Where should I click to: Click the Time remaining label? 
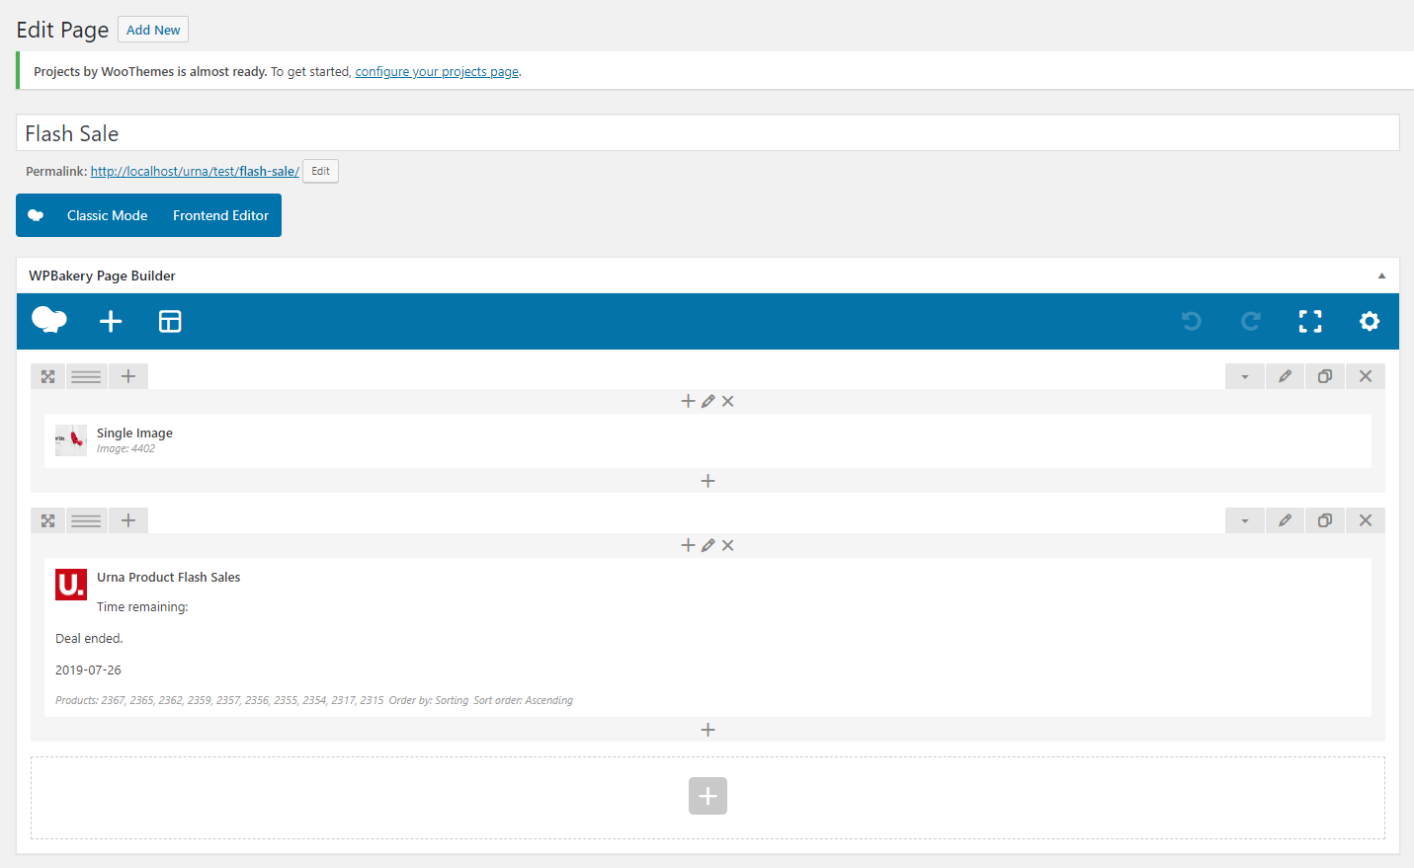[x=142, y=606]
